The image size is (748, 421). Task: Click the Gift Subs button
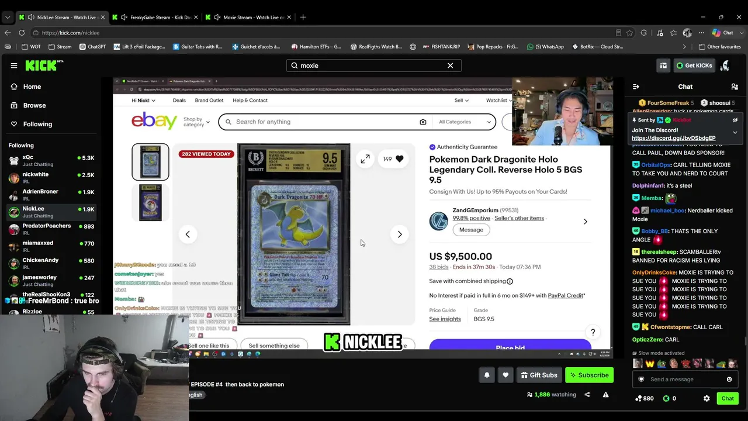click(539, 375)
